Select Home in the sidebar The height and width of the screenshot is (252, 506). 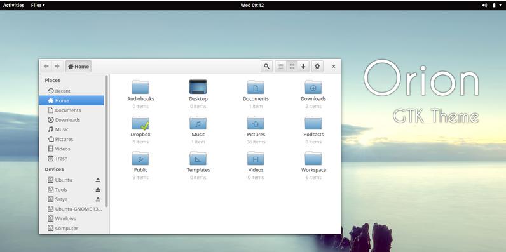pos(71,100)
